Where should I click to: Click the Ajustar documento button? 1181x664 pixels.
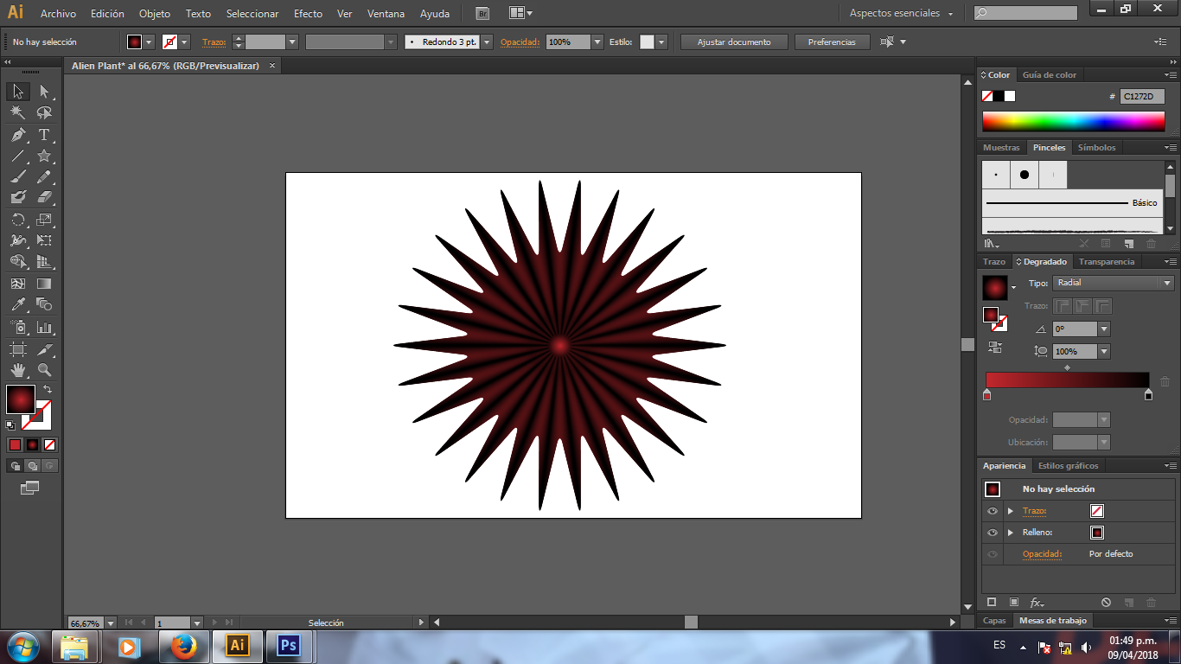tap(734, 41)
